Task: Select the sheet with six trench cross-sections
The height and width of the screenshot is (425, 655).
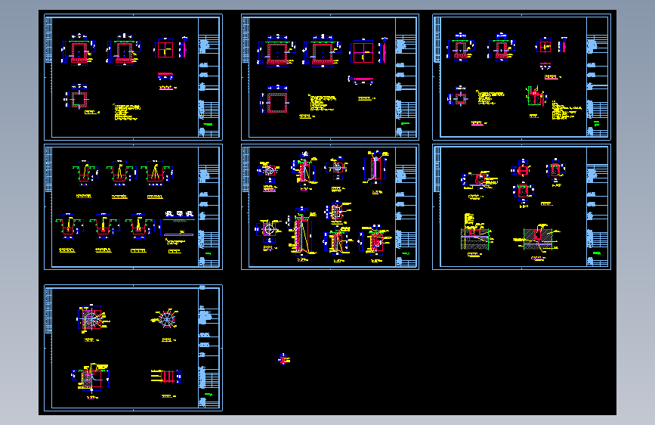Action: click(133, 207)
